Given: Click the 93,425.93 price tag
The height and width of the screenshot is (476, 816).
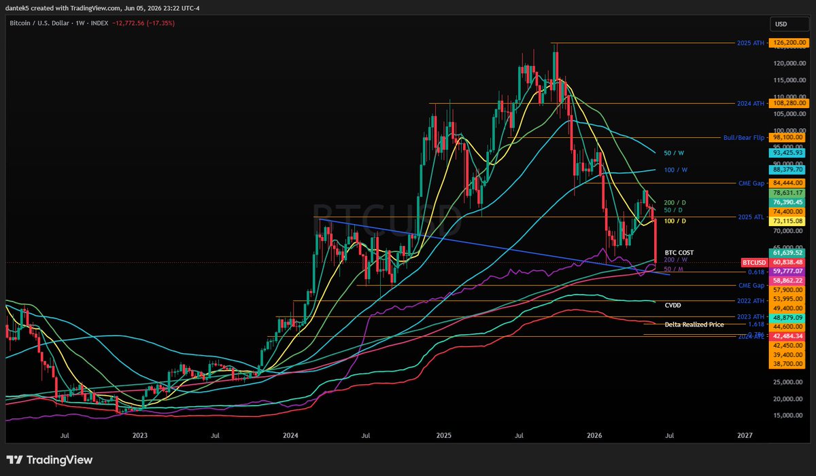Looking at the screenshot, I should pyautogui.click(x=788, y=154).
